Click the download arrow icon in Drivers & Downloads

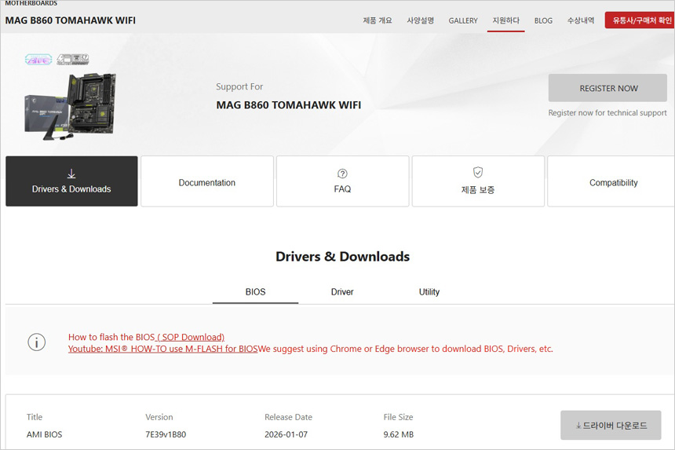(71, 174)
